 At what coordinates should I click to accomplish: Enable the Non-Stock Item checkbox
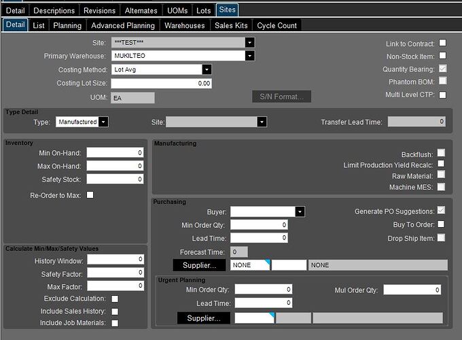[442, 56]
